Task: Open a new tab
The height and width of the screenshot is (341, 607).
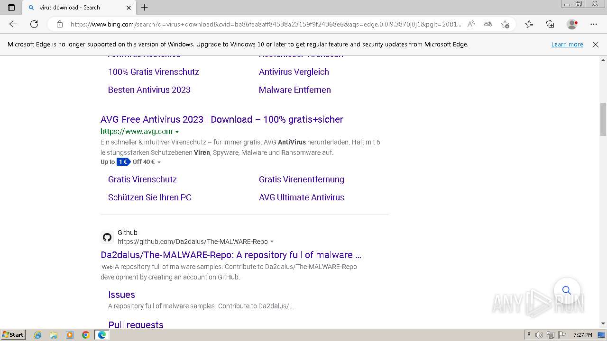Action: pos(145,8)
